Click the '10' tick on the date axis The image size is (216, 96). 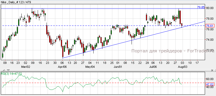(x=190, y=63)
